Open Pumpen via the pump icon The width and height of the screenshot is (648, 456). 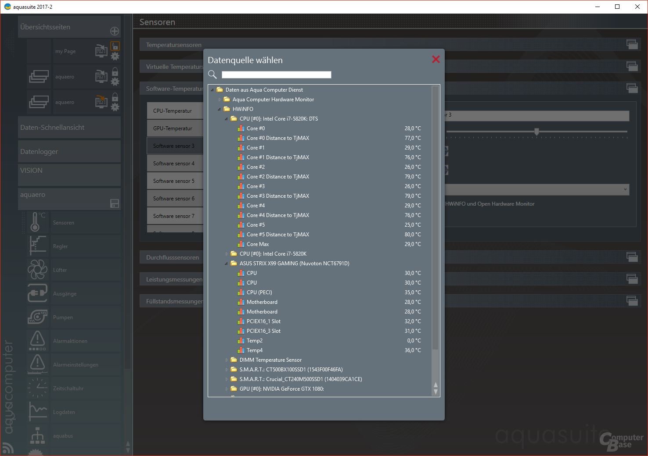[x=37, y=317]
